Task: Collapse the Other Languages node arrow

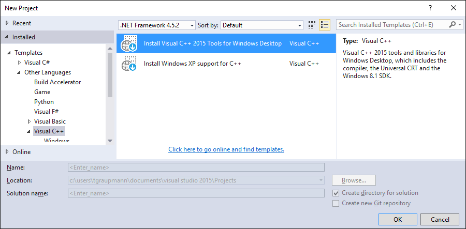Action: [19, 73]
